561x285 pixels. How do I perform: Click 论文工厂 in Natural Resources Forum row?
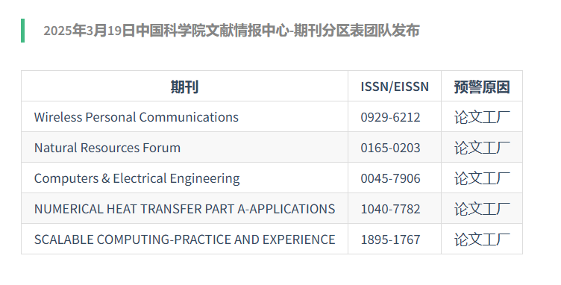482,148
